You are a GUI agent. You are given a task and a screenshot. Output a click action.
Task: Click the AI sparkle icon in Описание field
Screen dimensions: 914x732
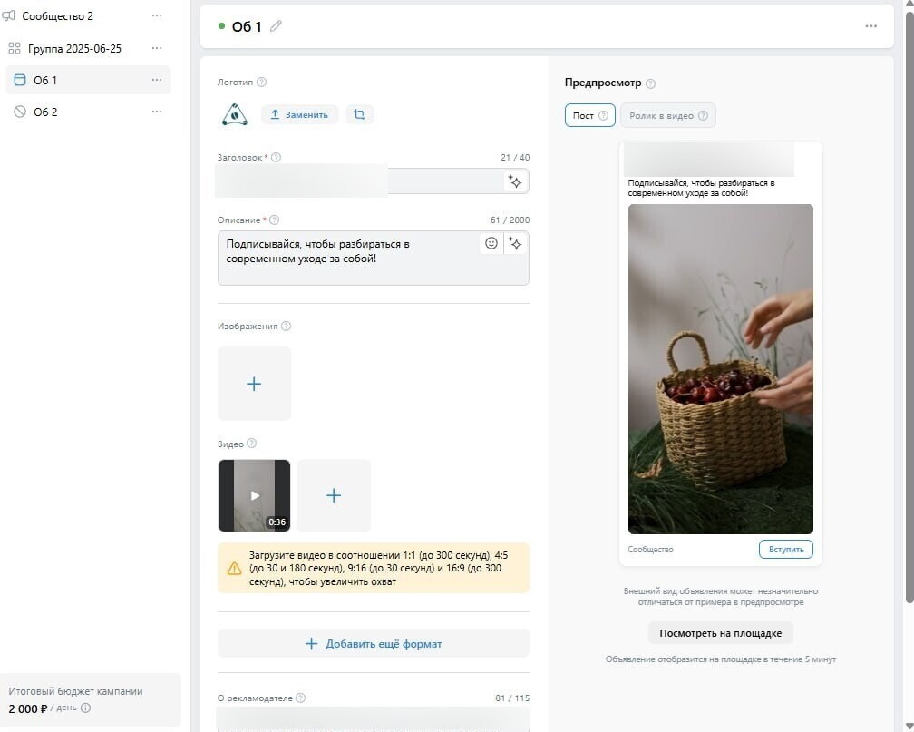tap(515, 244)
